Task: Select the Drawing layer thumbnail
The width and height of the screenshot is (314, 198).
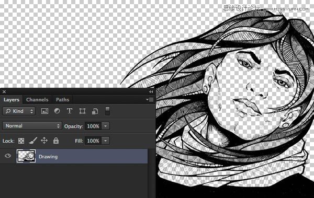Action: (x=26, y=156)
